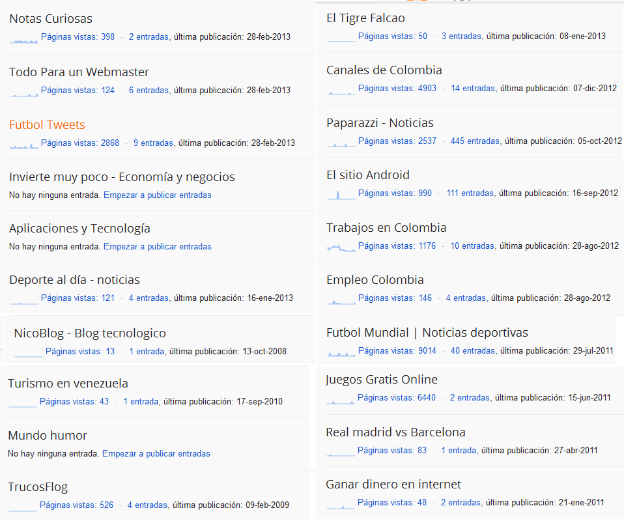Start publishing entries for Invierte muy poco

click(157, 195)
